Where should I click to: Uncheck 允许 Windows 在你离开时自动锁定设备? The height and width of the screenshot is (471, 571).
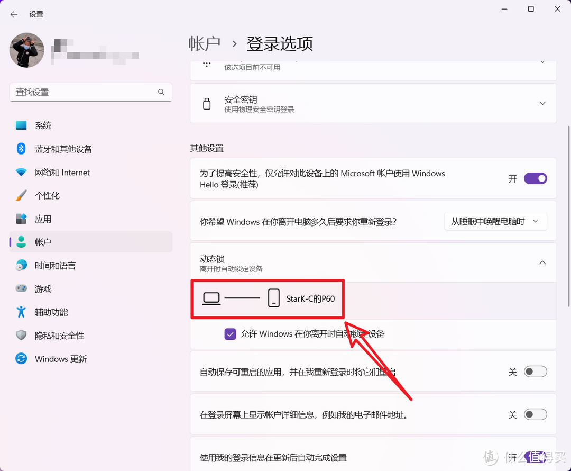pos(230,334)
